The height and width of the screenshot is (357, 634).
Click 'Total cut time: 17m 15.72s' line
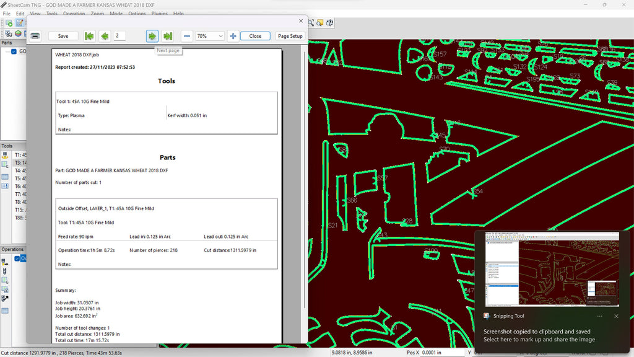[82, 340]
